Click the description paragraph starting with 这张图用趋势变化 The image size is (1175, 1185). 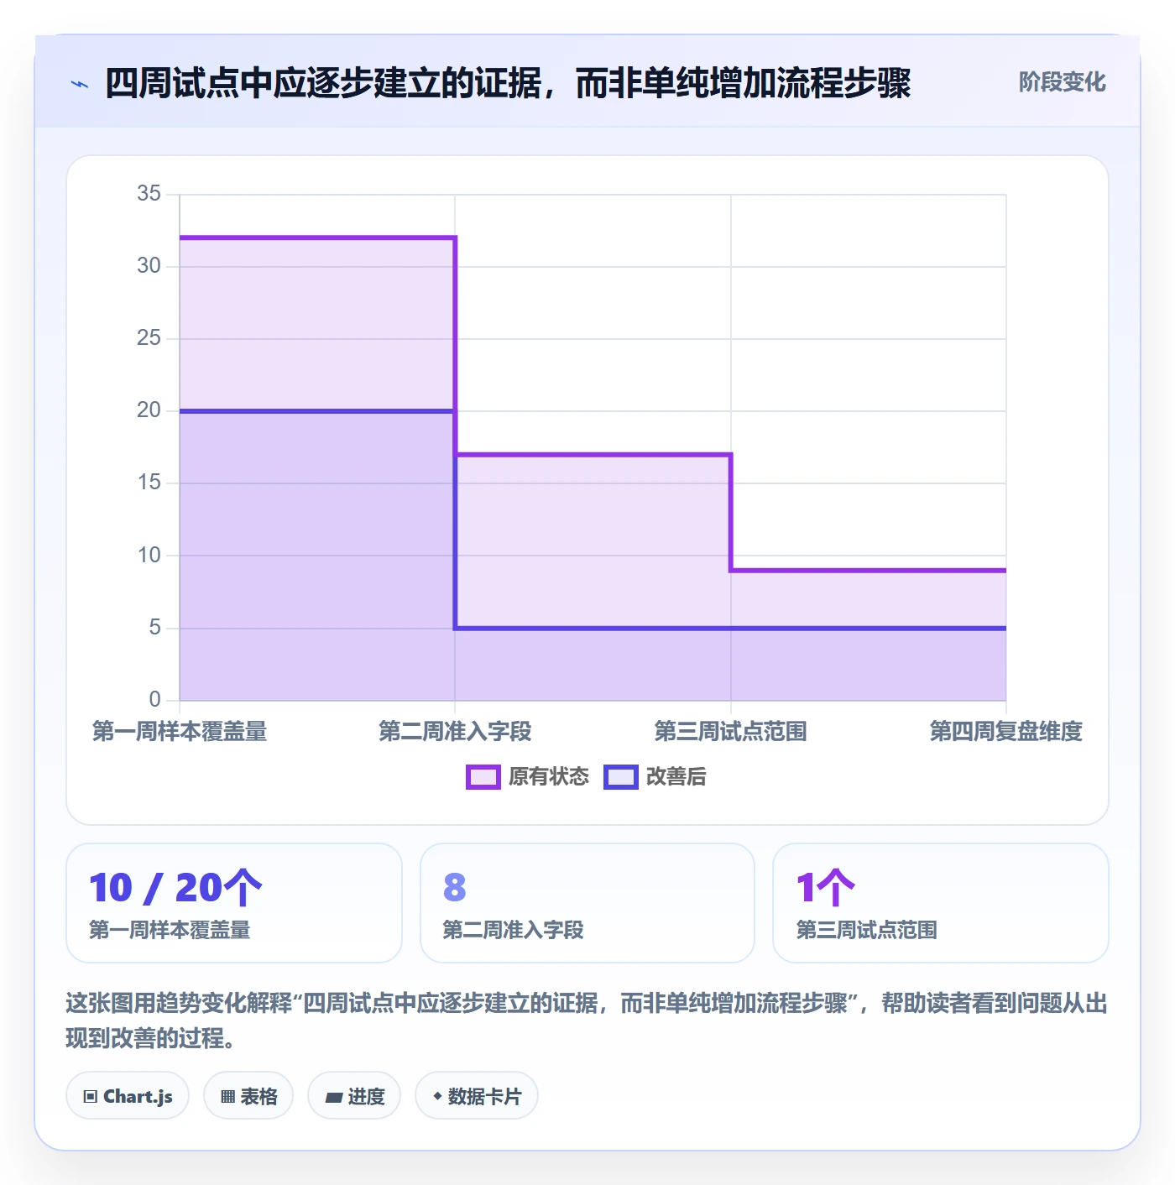587,1021
